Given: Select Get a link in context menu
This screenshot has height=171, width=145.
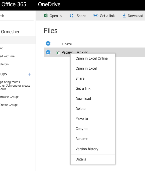Looking at the screenshot, I should pyautogui.click(x=93, y=88).
